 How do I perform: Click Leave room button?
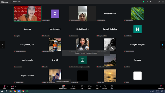click(x=161, y=87)
